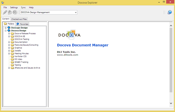Screen dimensions: 175x112
Task: Select the SR&ED Tracking folder name
Action: (21, 62)
